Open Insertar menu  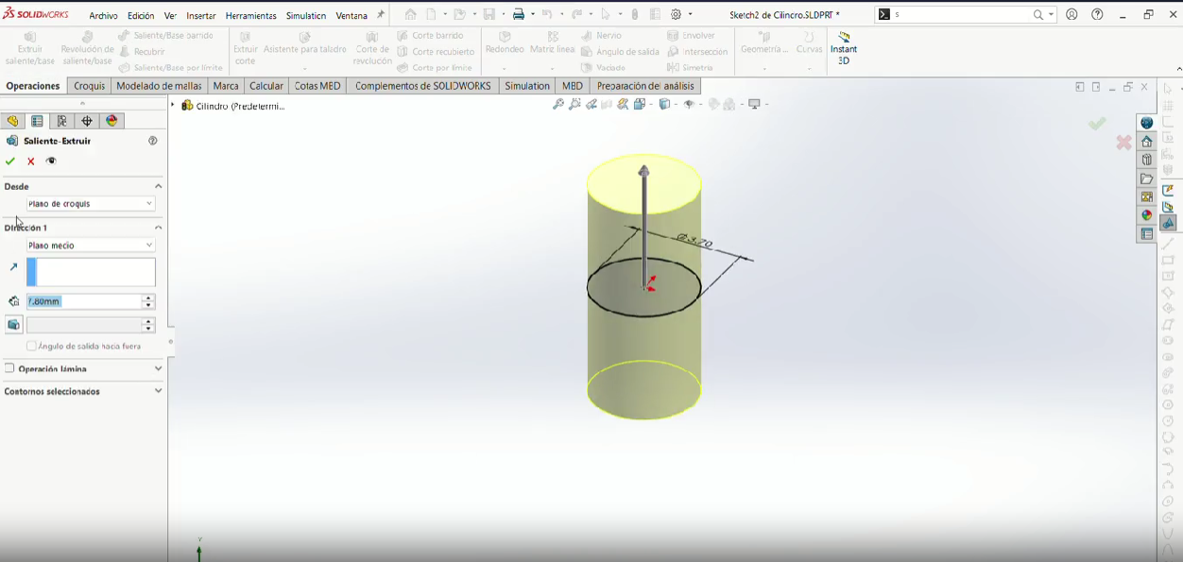pyautogui.click(x=201, y=16)
